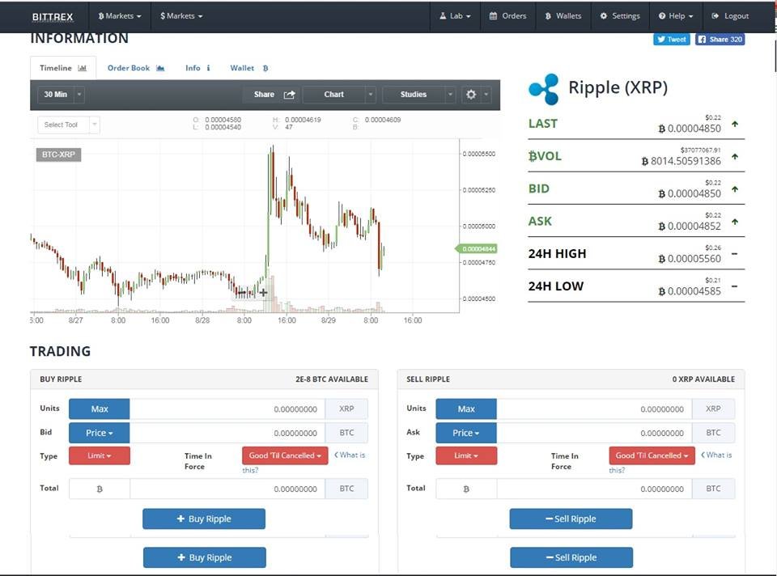Screen dimensions: 777x576
Task: Click Max in the Sell Ripple panel
Action: click(466, 409)
